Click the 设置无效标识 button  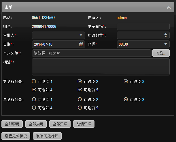coord(16,136)
